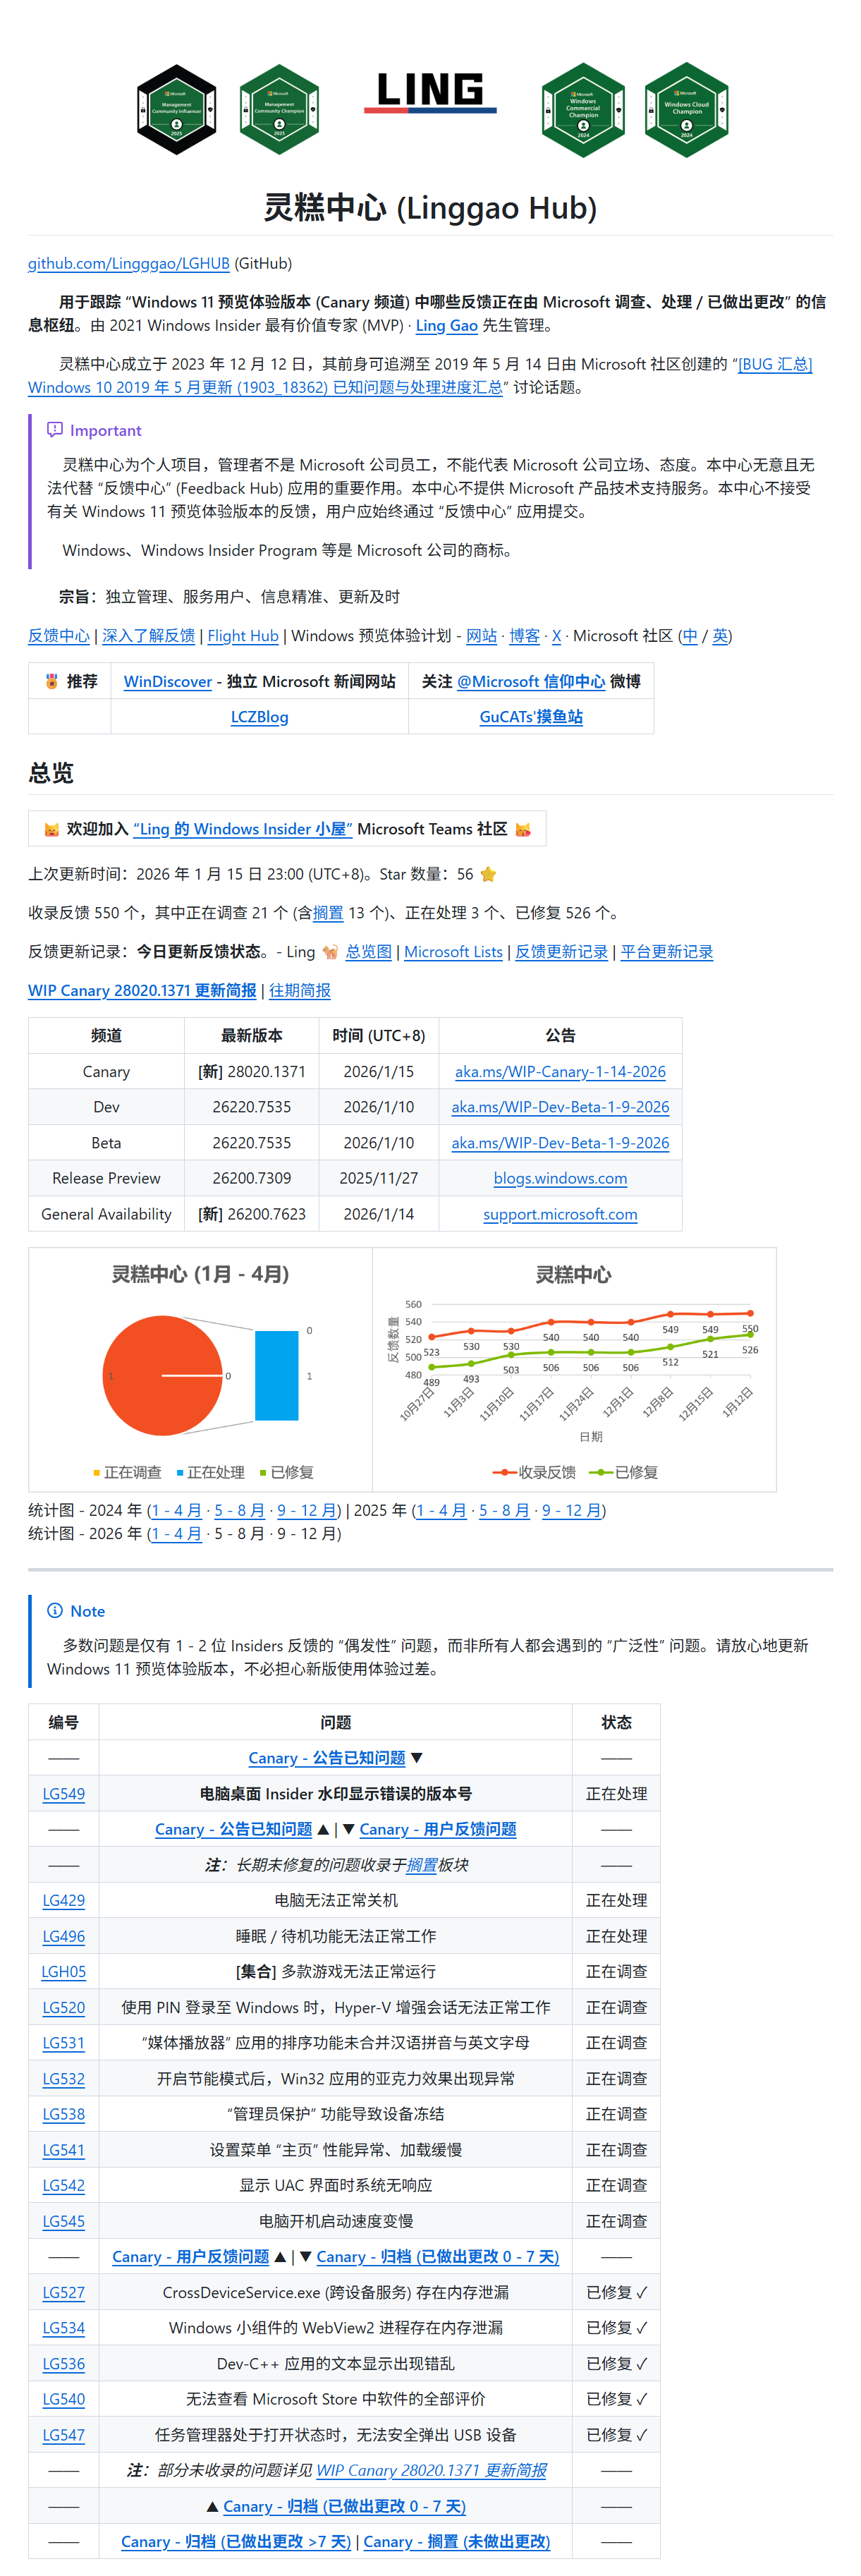Open the 反馈中心 link
The image size is (861, 2576).
(59, 636)
